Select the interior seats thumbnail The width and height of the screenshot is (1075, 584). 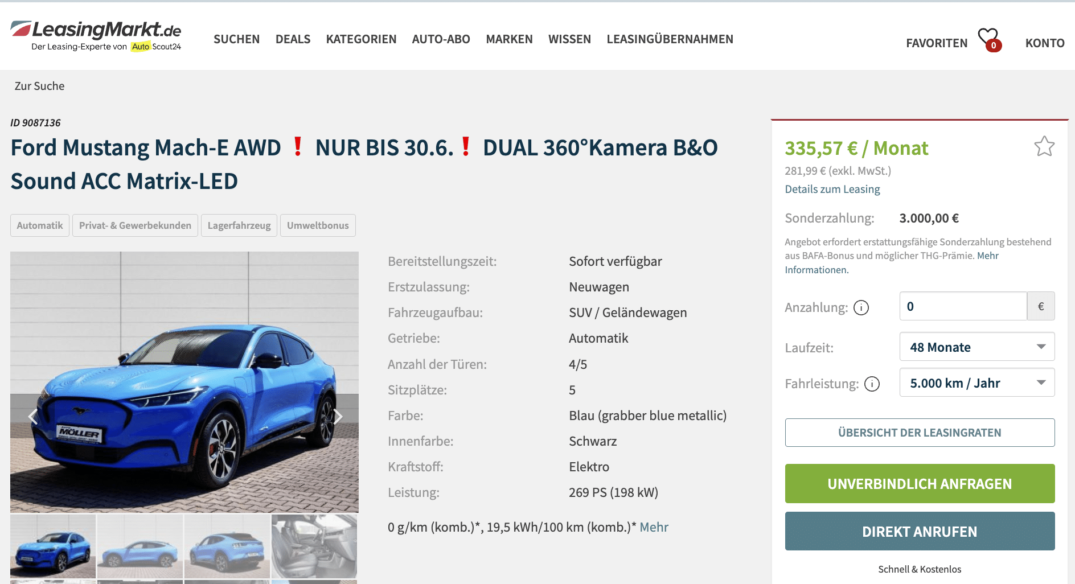click(314, 546)
